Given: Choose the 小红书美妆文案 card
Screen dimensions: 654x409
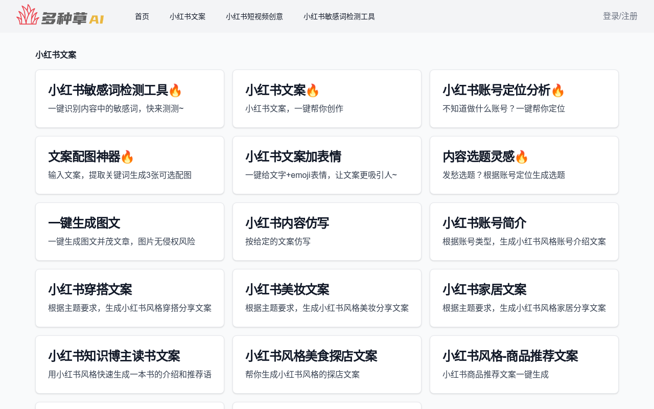Looking at the screenshot, I should coord(327,298).
